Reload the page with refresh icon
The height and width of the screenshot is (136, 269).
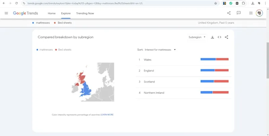tap(16, 3)
